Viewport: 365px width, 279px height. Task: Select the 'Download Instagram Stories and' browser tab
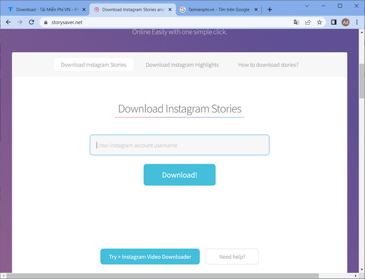click(x=133, y=9)
